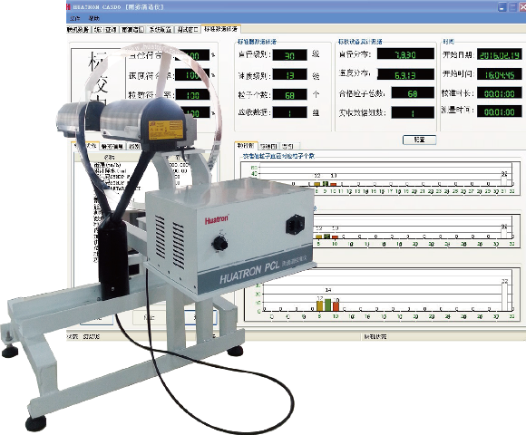Click the white bar labeled 32 in bottom chart
526x435 pixels.
pyautogui.click(x=505, y=297)
